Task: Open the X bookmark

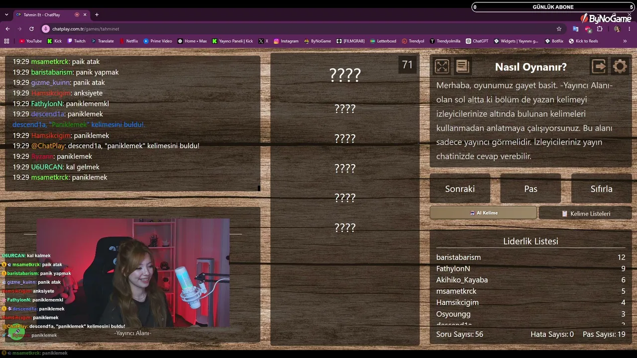Action: tap(263, 41)
